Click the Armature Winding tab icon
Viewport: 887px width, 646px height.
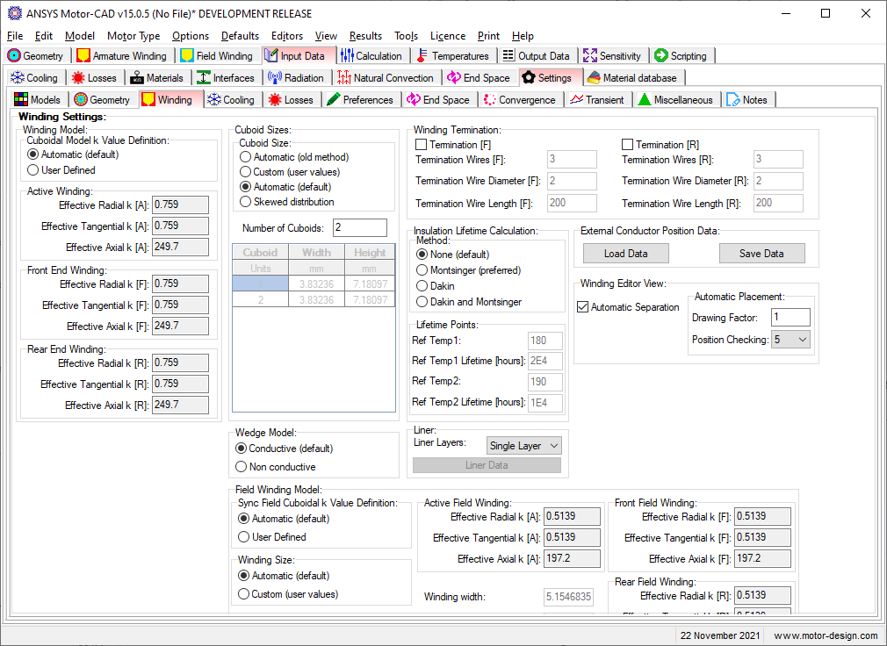[83, 56]
